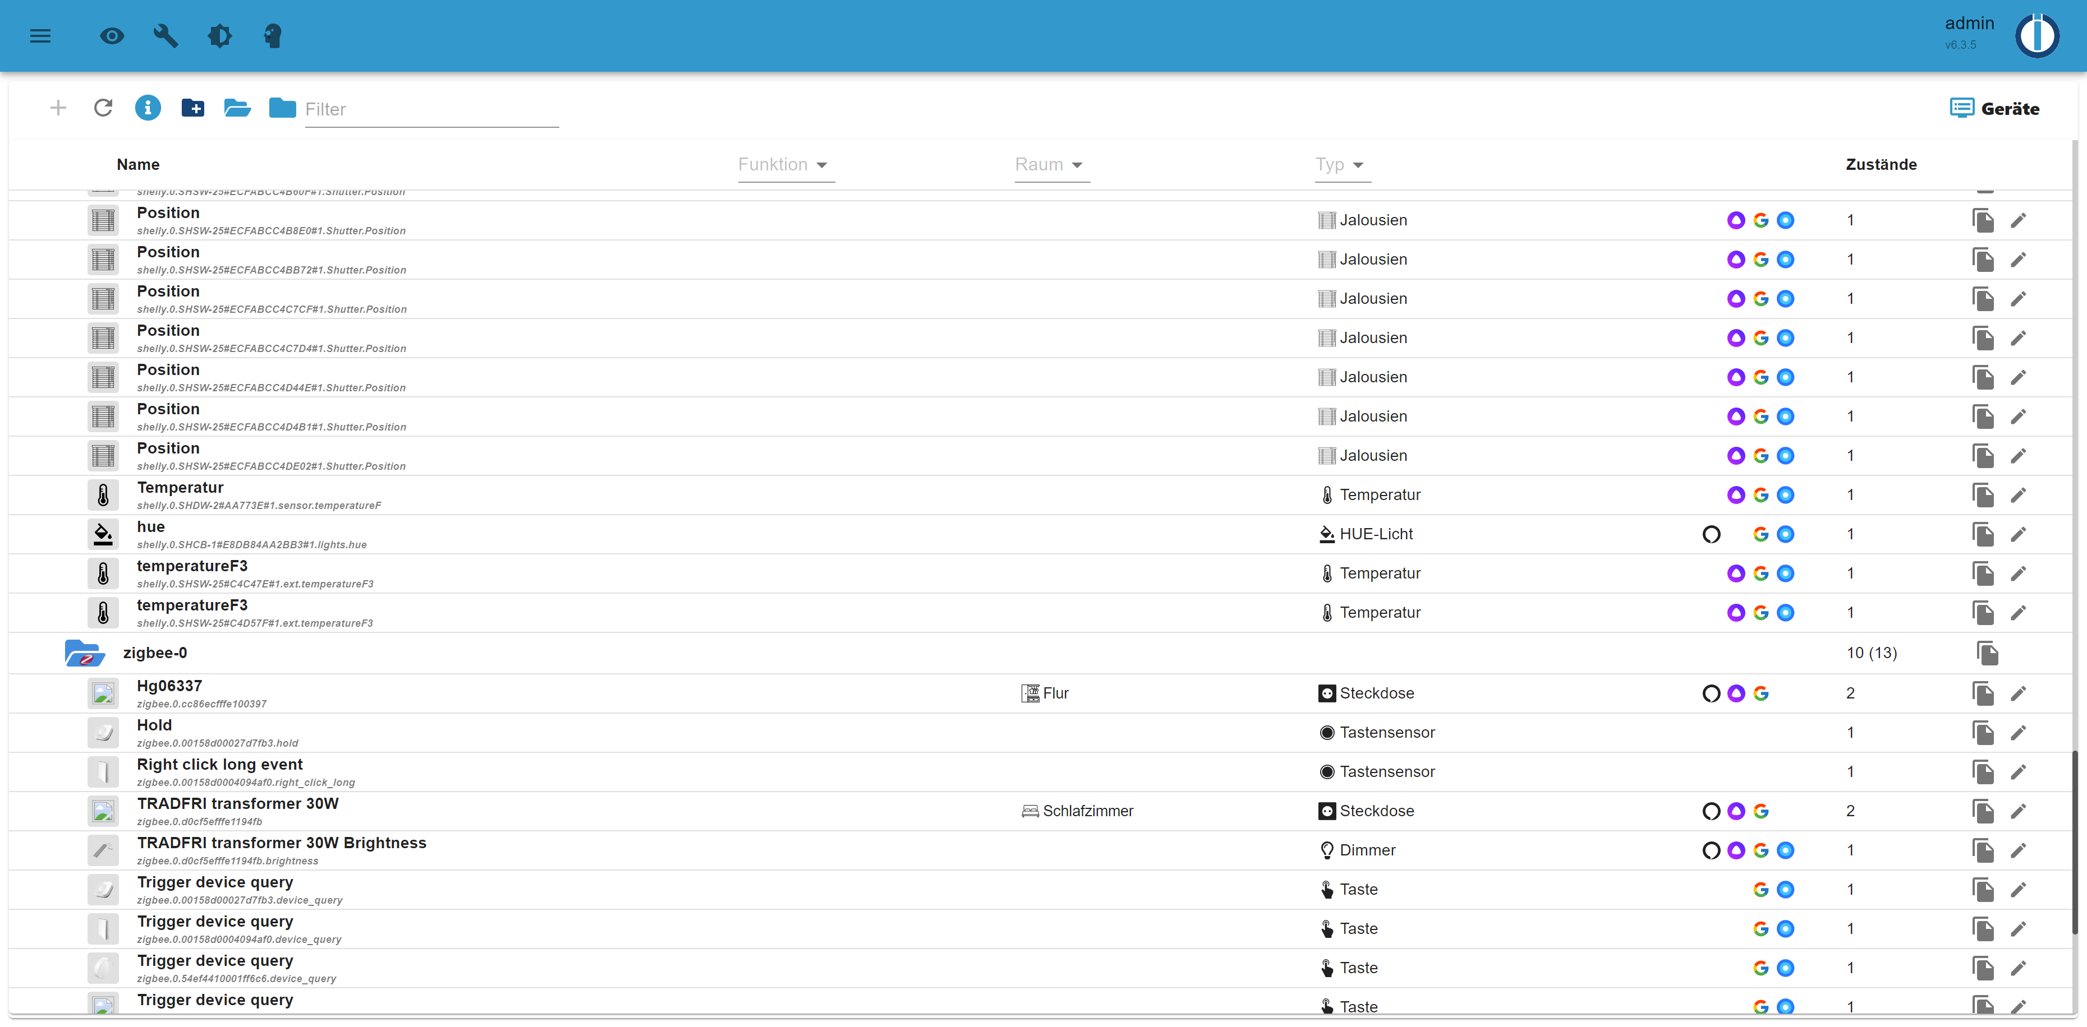Toggle the theme brightness icon
The height and width of the screenshot is (1027, 2087).
(x=219, y=36)
